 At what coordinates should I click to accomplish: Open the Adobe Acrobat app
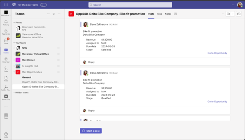click(x=6, y=88)
